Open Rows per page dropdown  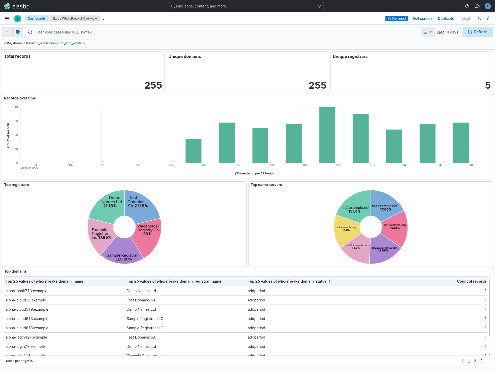[x=22, y=361]
